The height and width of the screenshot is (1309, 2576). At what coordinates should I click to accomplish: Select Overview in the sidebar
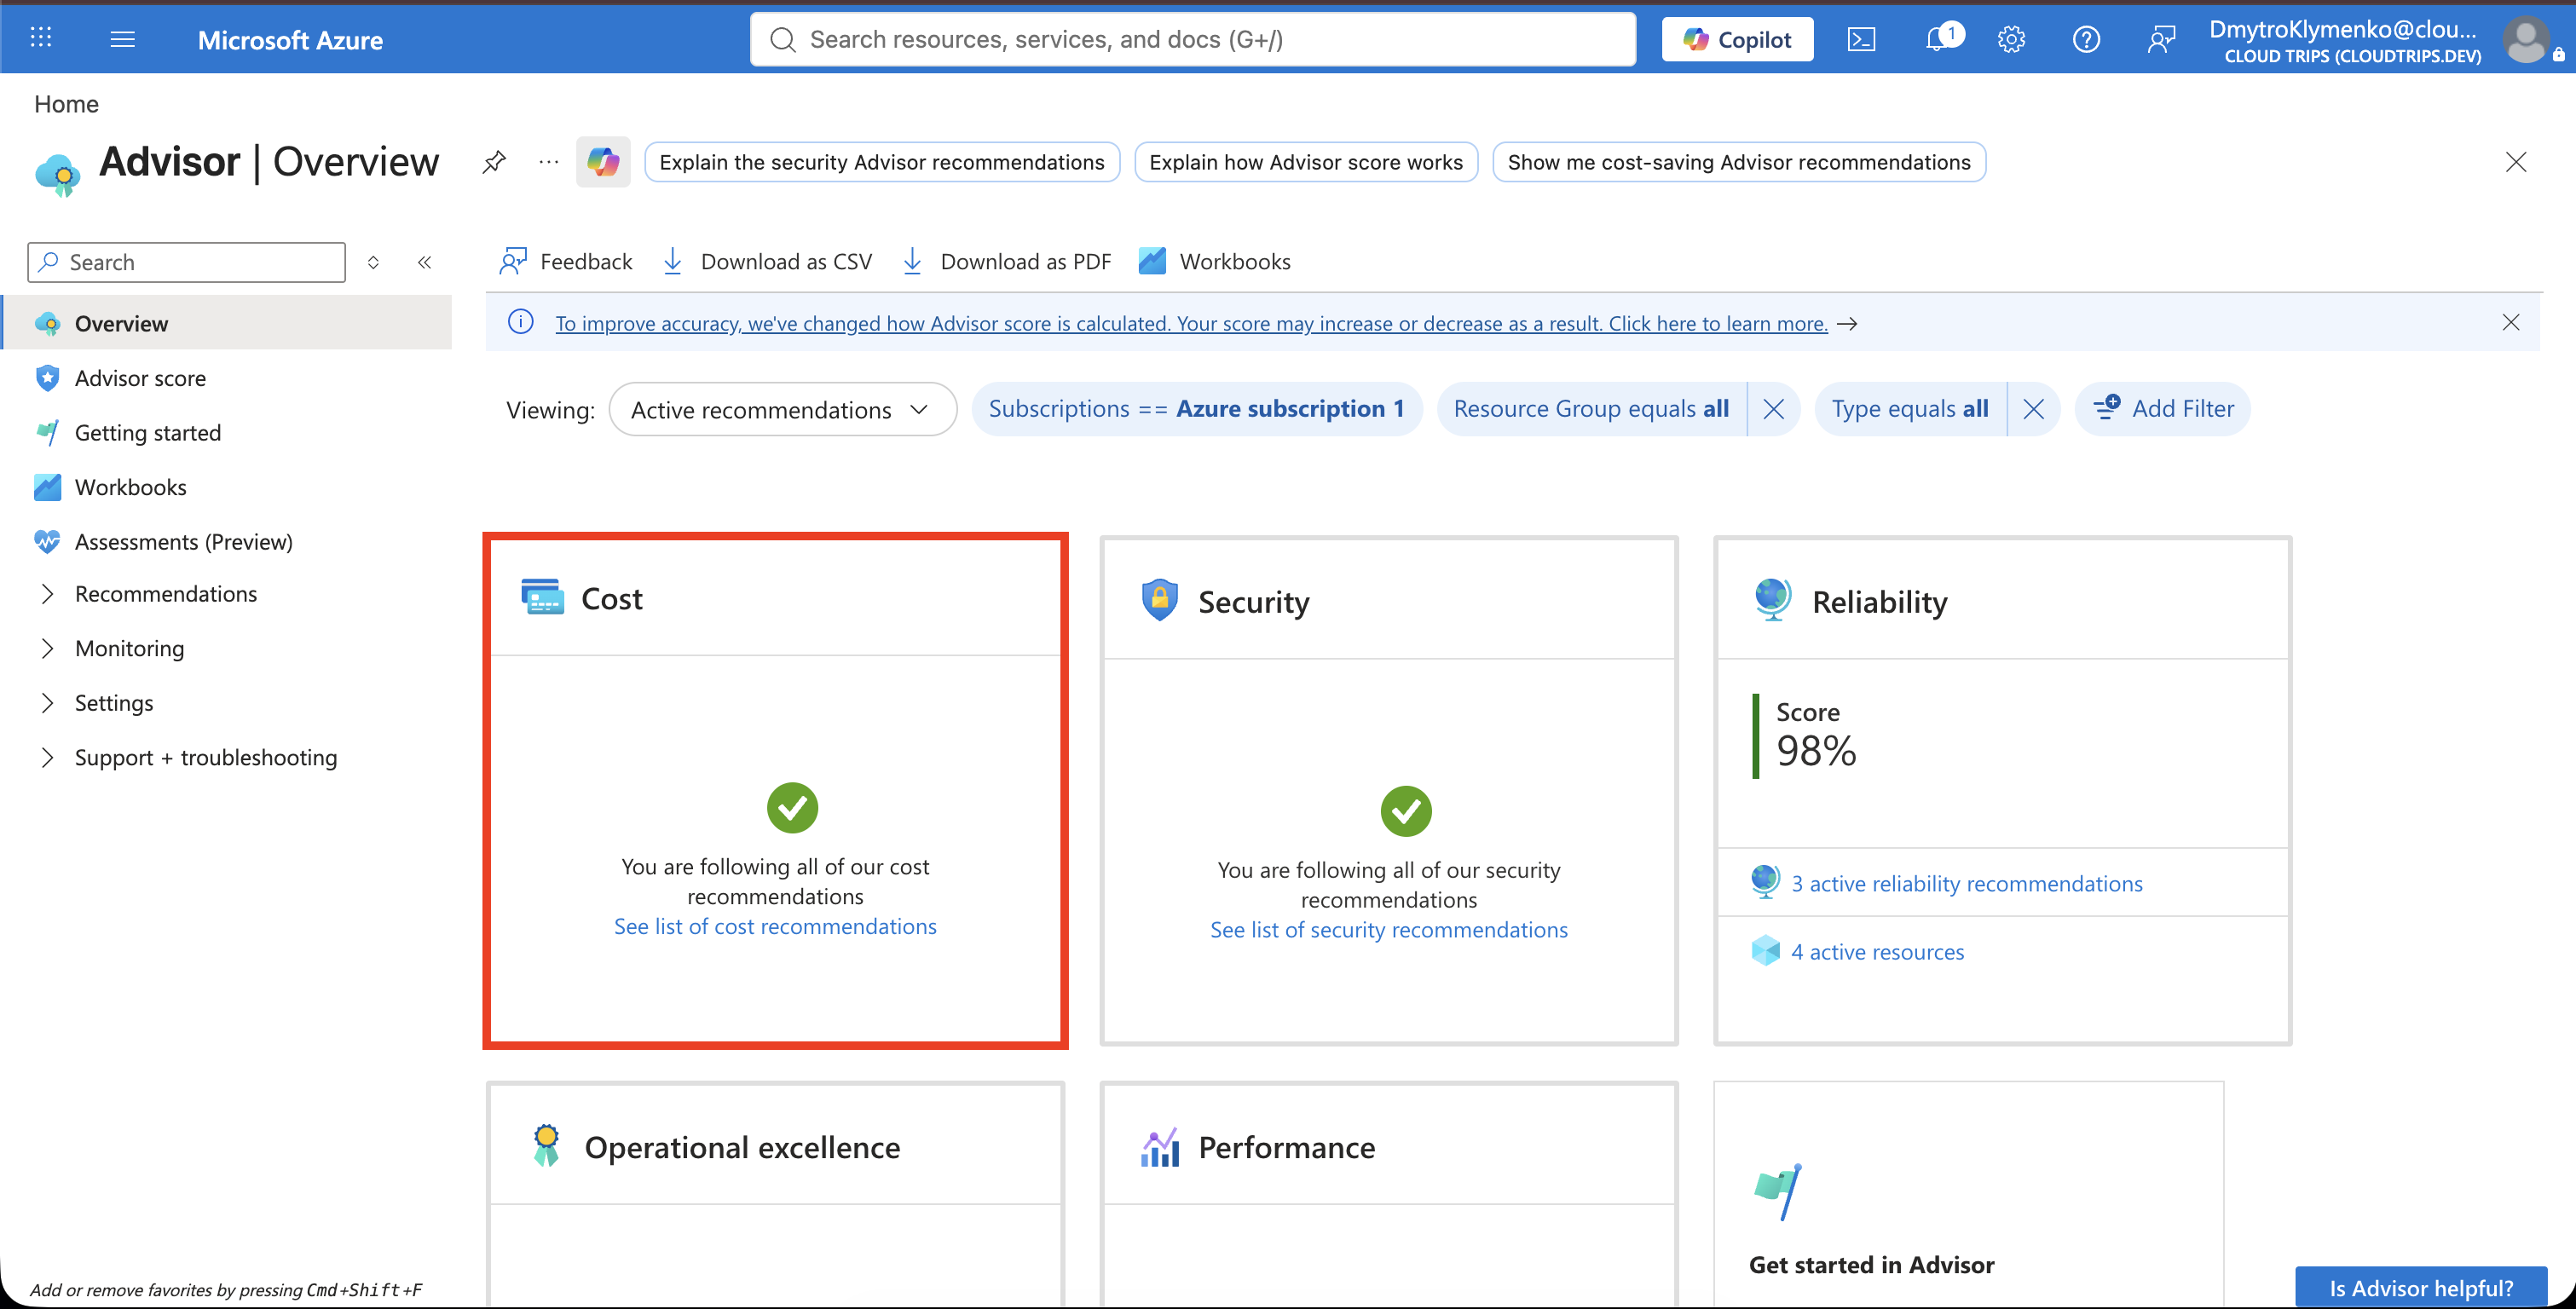228,323
